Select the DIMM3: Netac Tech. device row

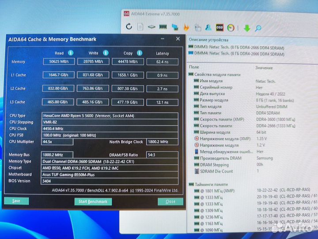(236, 47)
